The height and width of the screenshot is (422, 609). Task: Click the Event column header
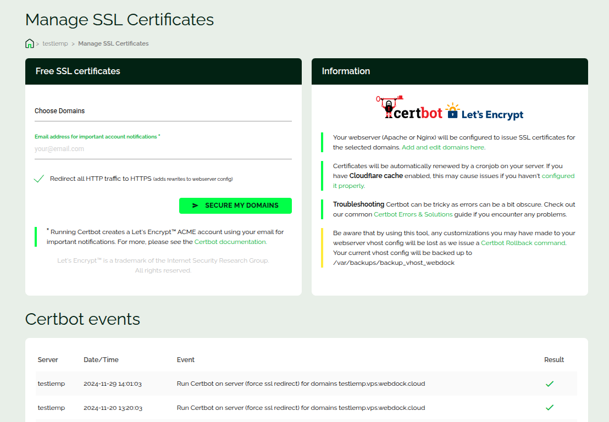tap(186, 360)
